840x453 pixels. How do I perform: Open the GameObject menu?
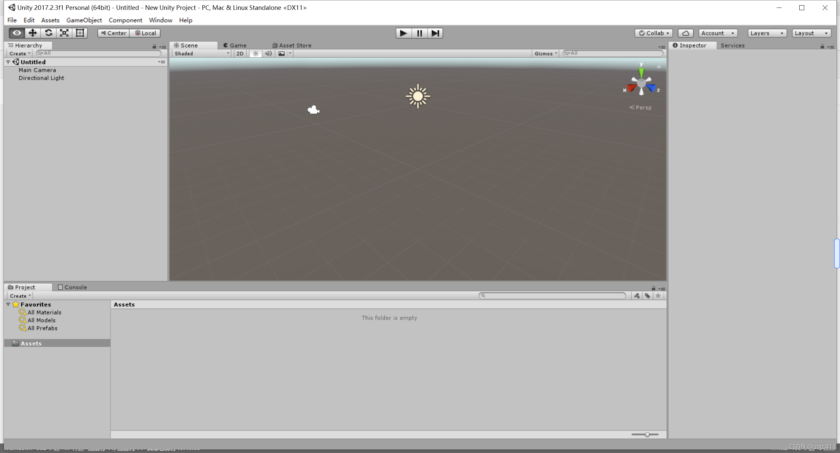pos(84,20)
